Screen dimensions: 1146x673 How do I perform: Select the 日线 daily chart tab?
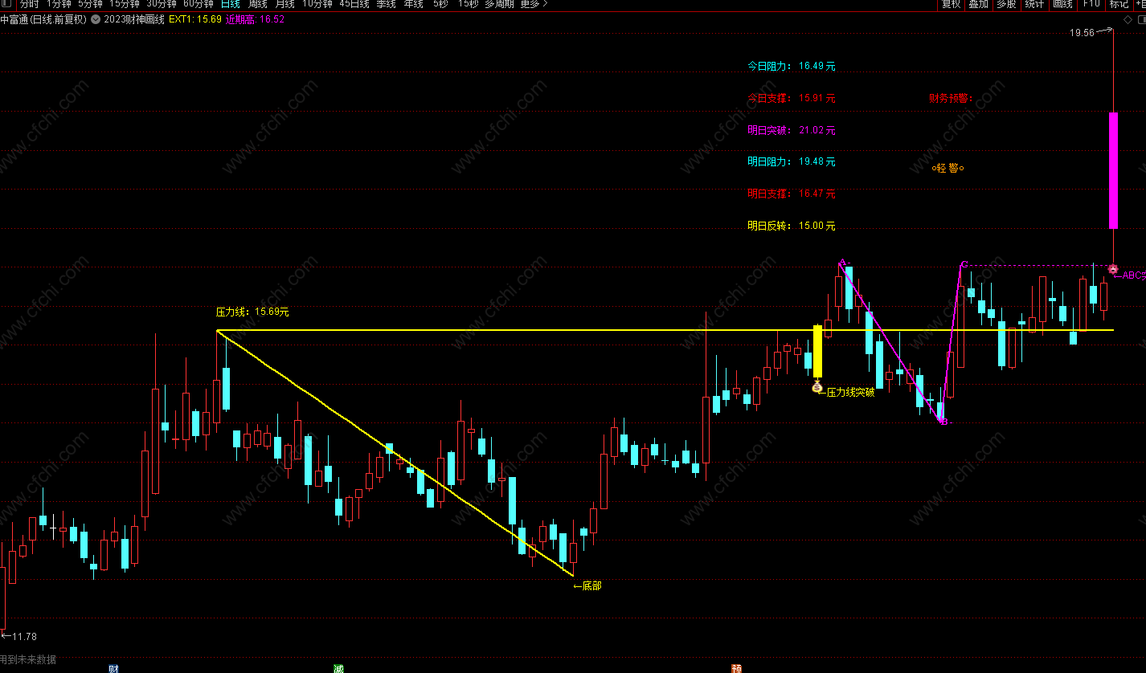(x=230, y=4)
